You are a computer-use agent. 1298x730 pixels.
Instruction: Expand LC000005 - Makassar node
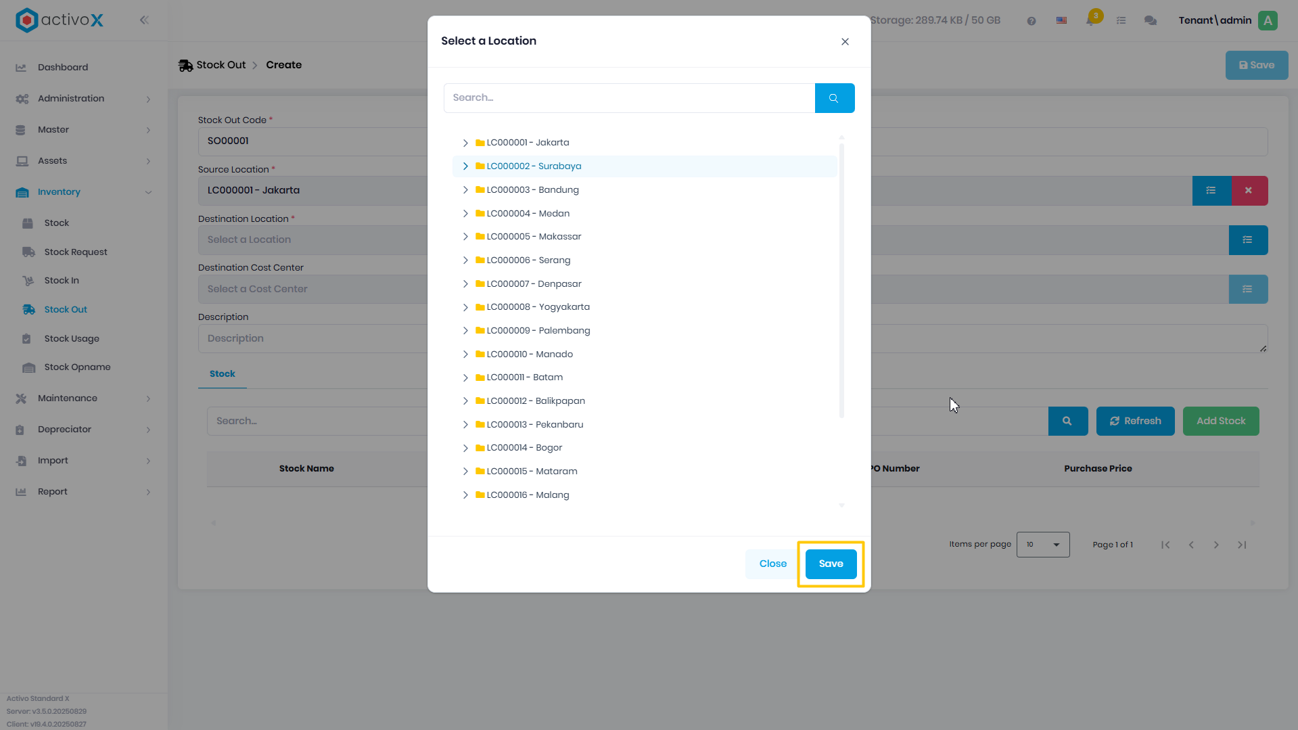(465, 237)
